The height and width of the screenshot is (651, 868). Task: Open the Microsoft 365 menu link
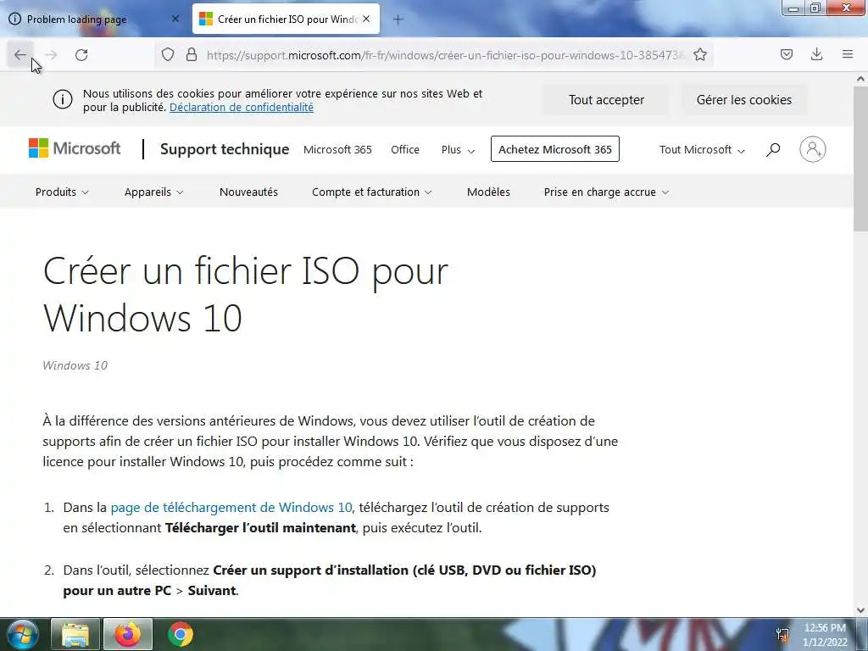337,149
